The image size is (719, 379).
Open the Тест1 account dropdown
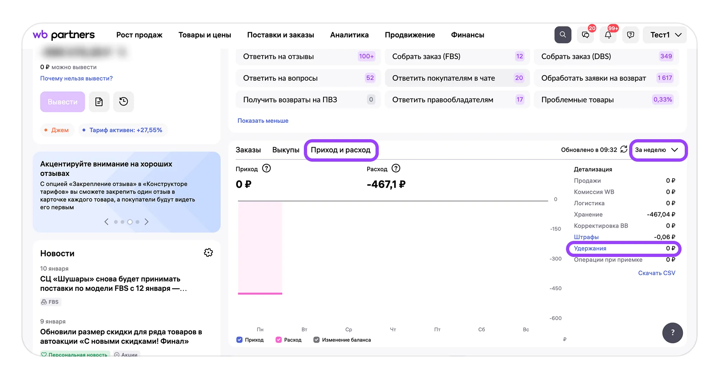[x=665, y=35]
